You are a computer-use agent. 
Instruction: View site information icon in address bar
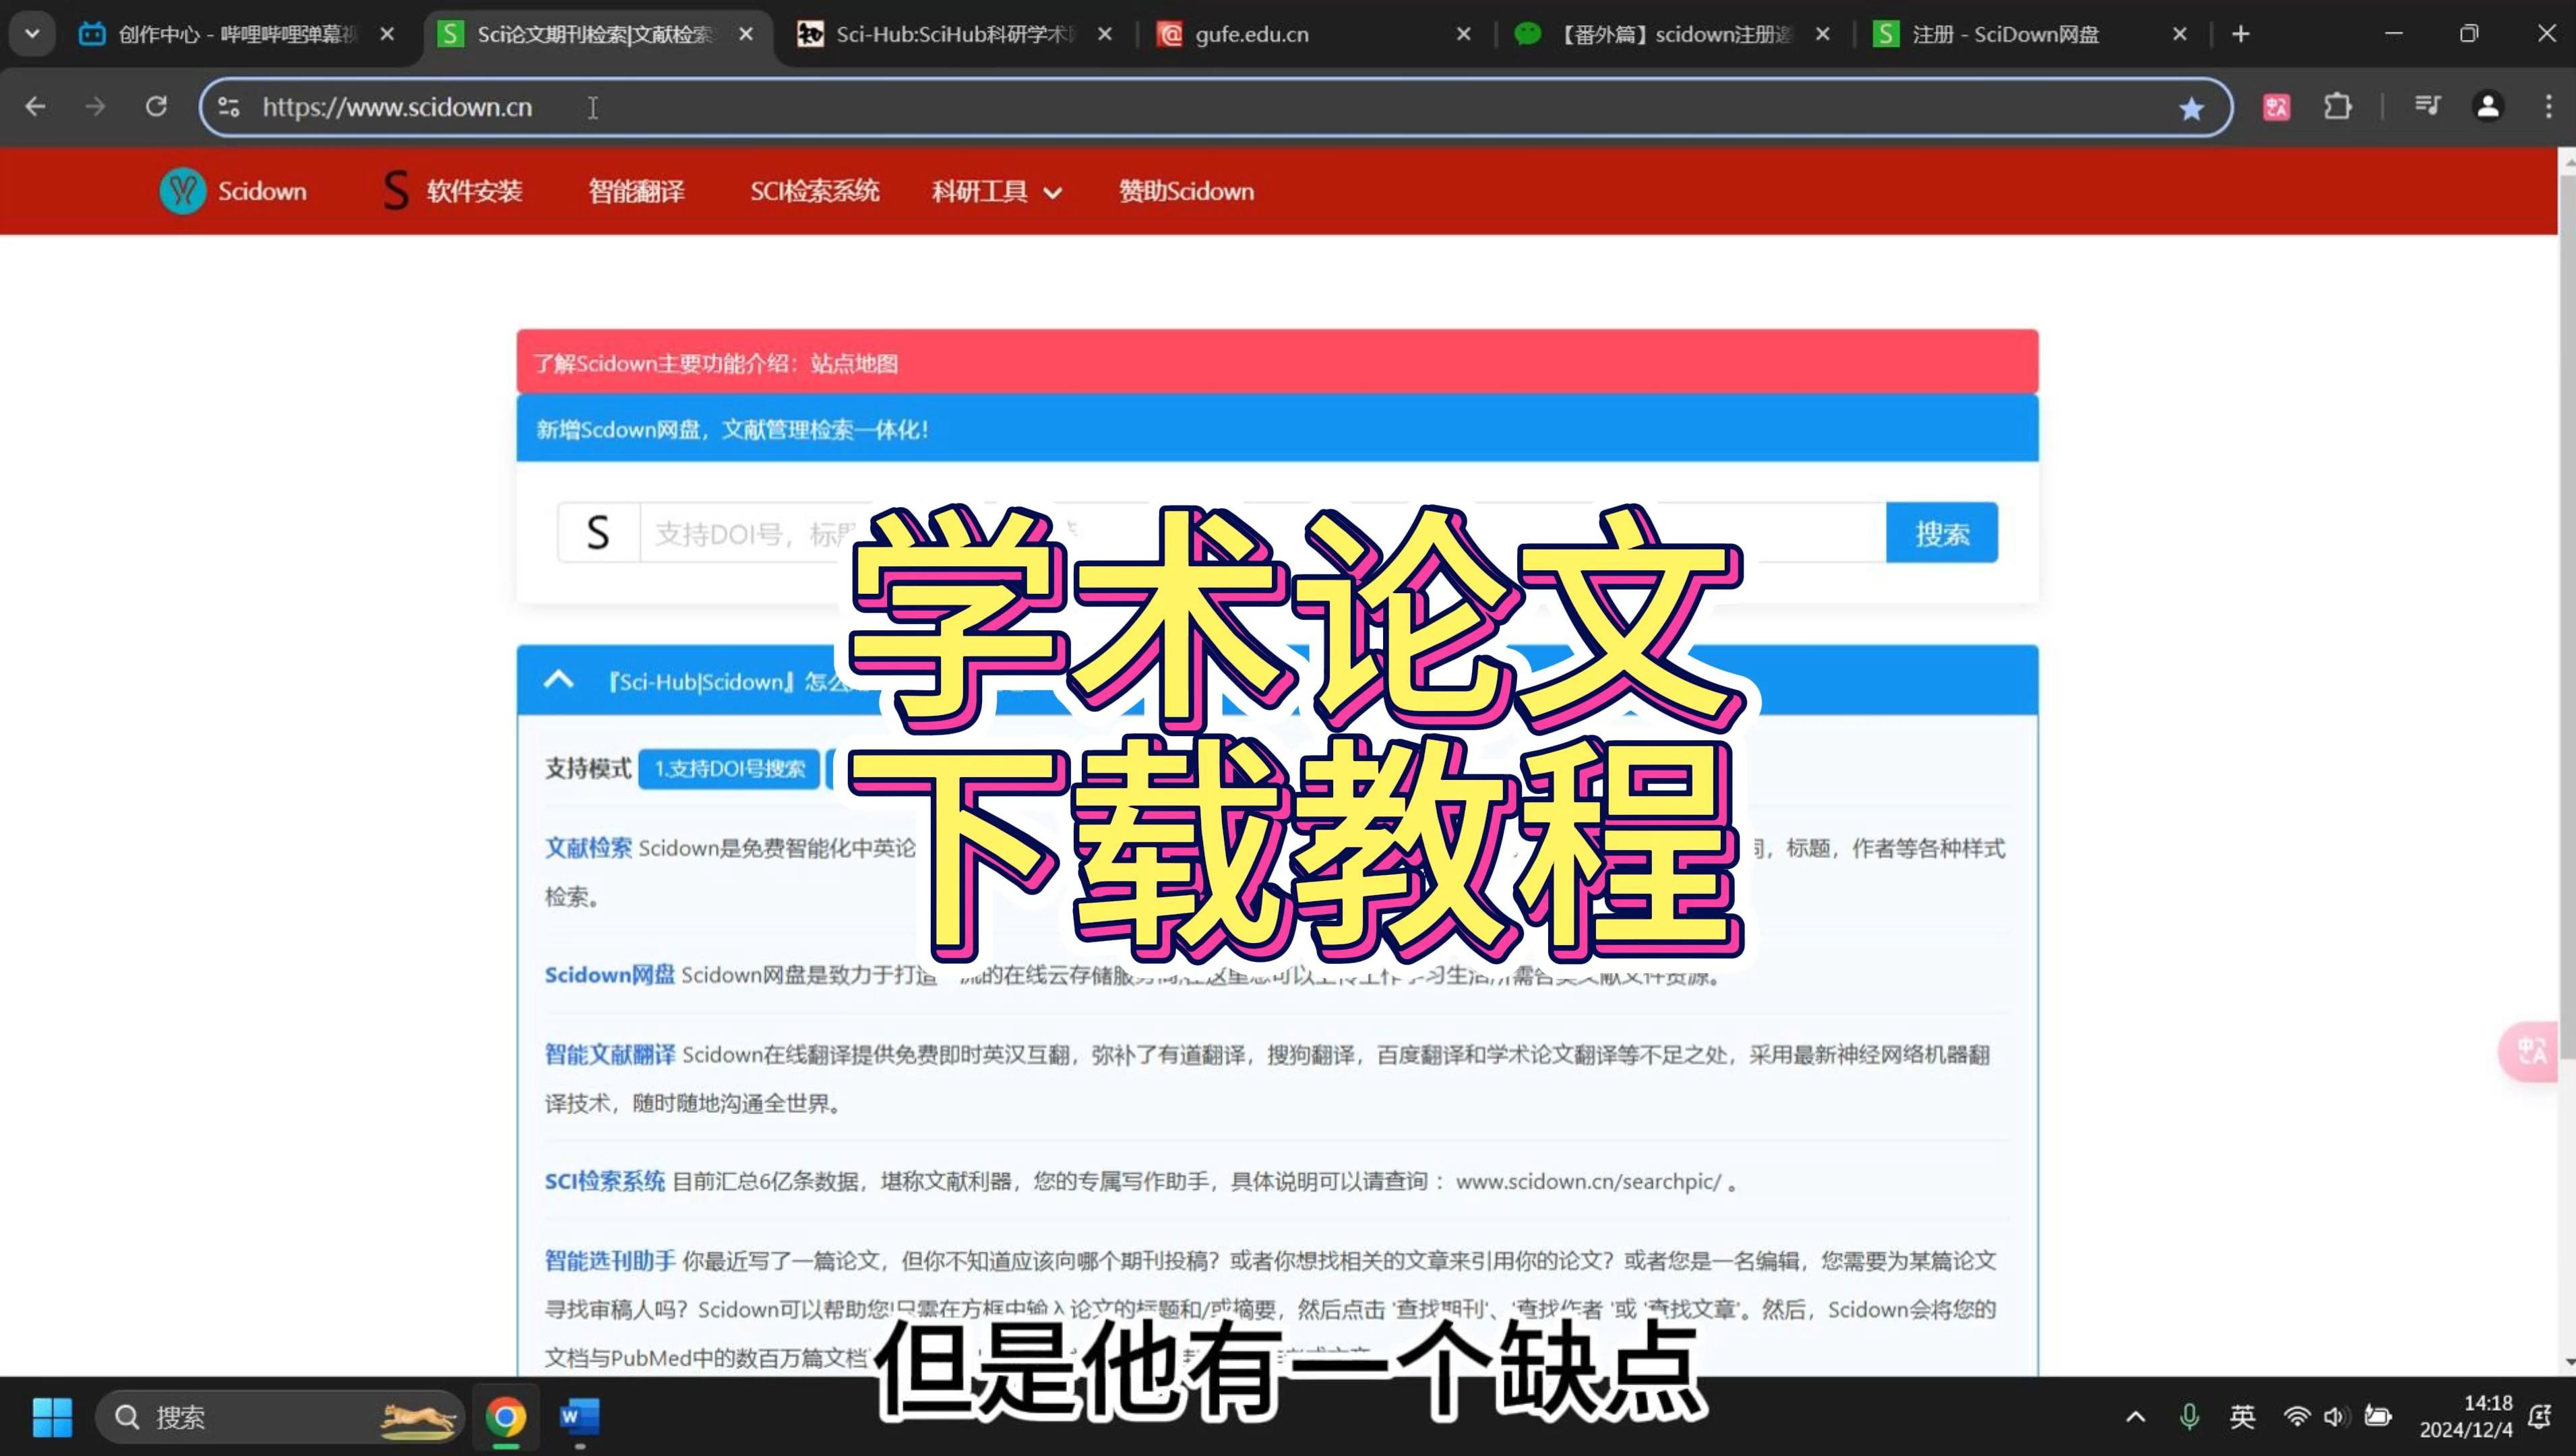point(229,106)
